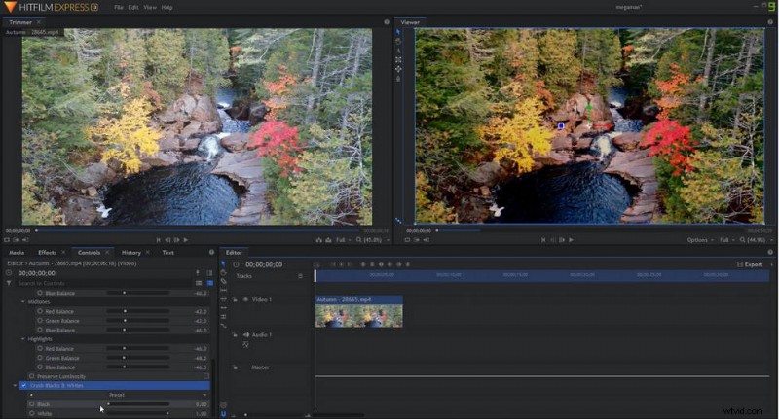Image resolution: width=779 pixels, height=419 pixels.
Task: Toggle the Crush Blacks & Whites effect checkbox
Action: point(23,385)
